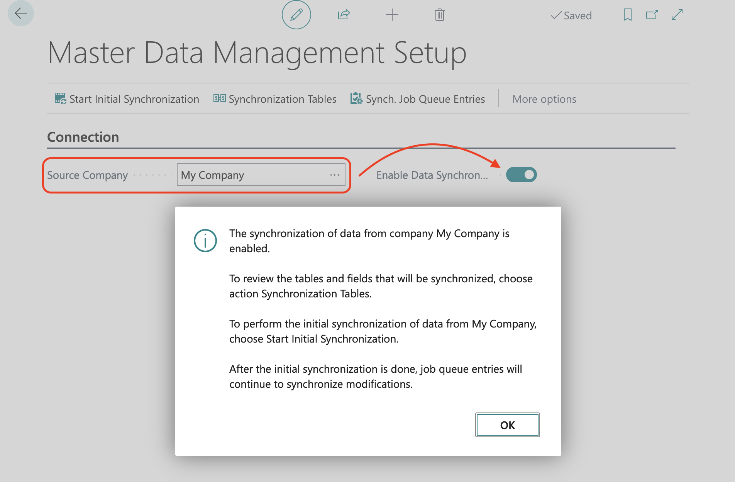Click the back arrow to leave setup
Viewport: 735px width, 482px height.
20,13
